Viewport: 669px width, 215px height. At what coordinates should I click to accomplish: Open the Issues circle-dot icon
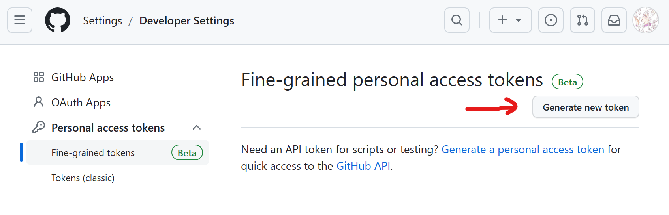tap(551, 20)
